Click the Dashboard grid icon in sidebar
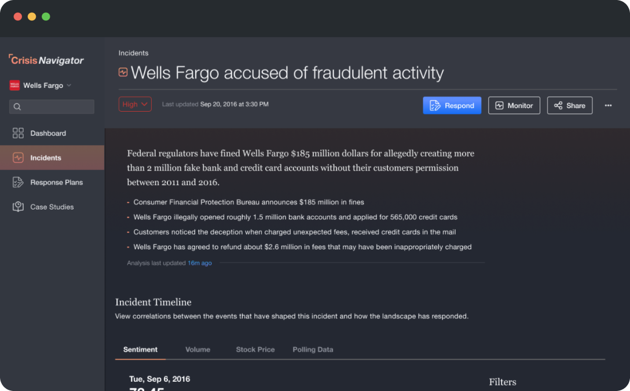 pos(18,133)
